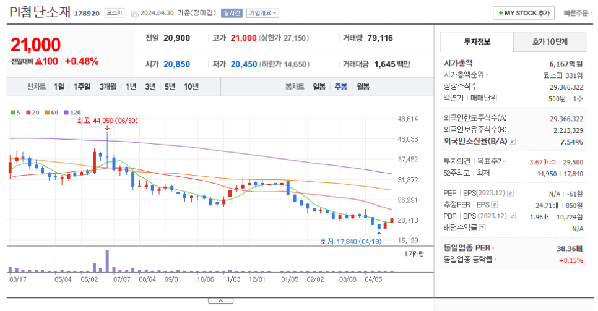Select the 3년 line chart
Image resolution: width=598 pixels, height=311 pixels.
click(150, 87)
